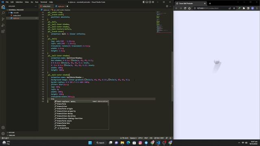
Task: Click the feedback icon in status bar
Action: 167,138
